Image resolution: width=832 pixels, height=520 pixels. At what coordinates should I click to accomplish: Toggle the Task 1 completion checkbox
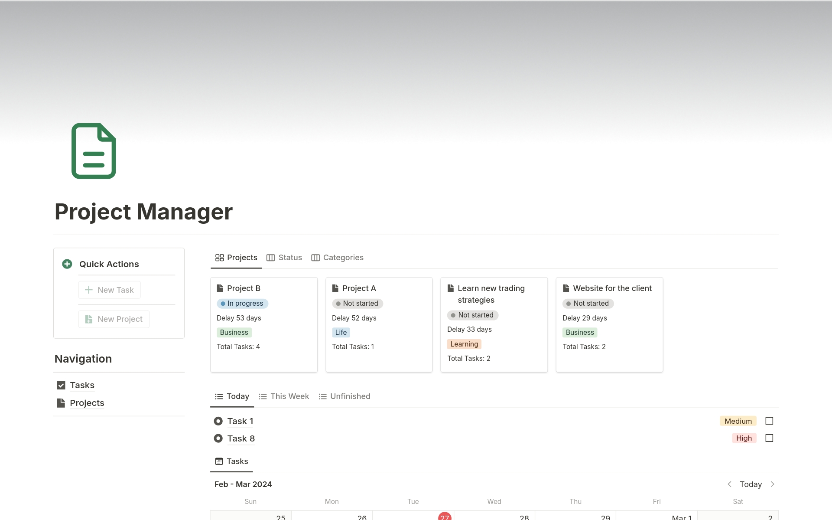[x=769, y=421]
